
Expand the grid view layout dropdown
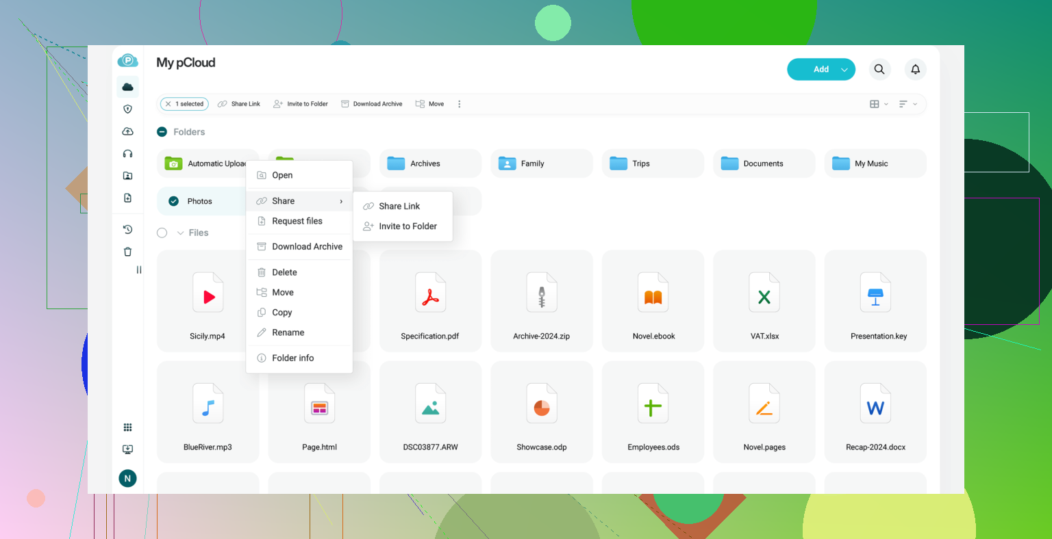tap(879, 104)
